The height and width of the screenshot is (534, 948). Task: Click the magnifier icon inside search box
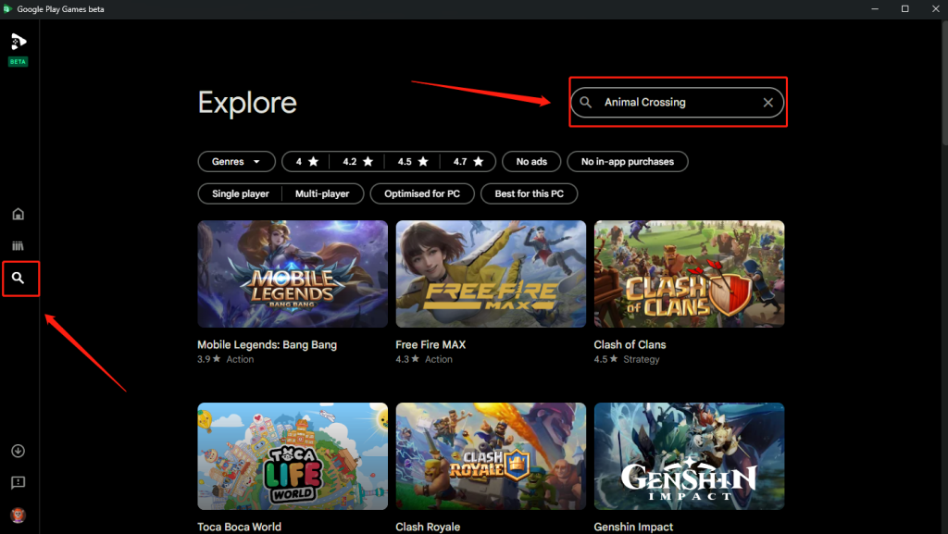pos(585,102)
